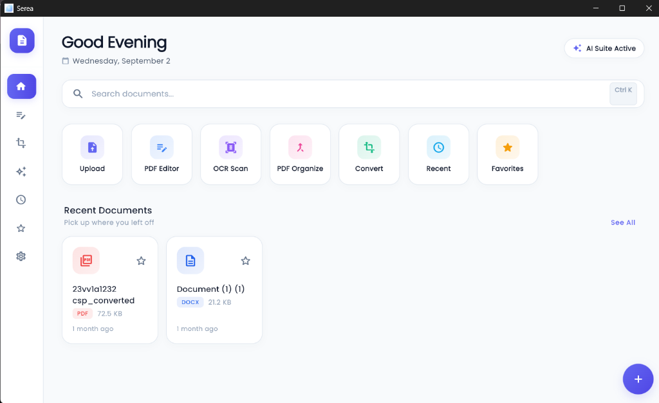This screenshot has height=403, width=659.
Task: Click the PDF tag on csp_converted card
Action: (82, 314)
